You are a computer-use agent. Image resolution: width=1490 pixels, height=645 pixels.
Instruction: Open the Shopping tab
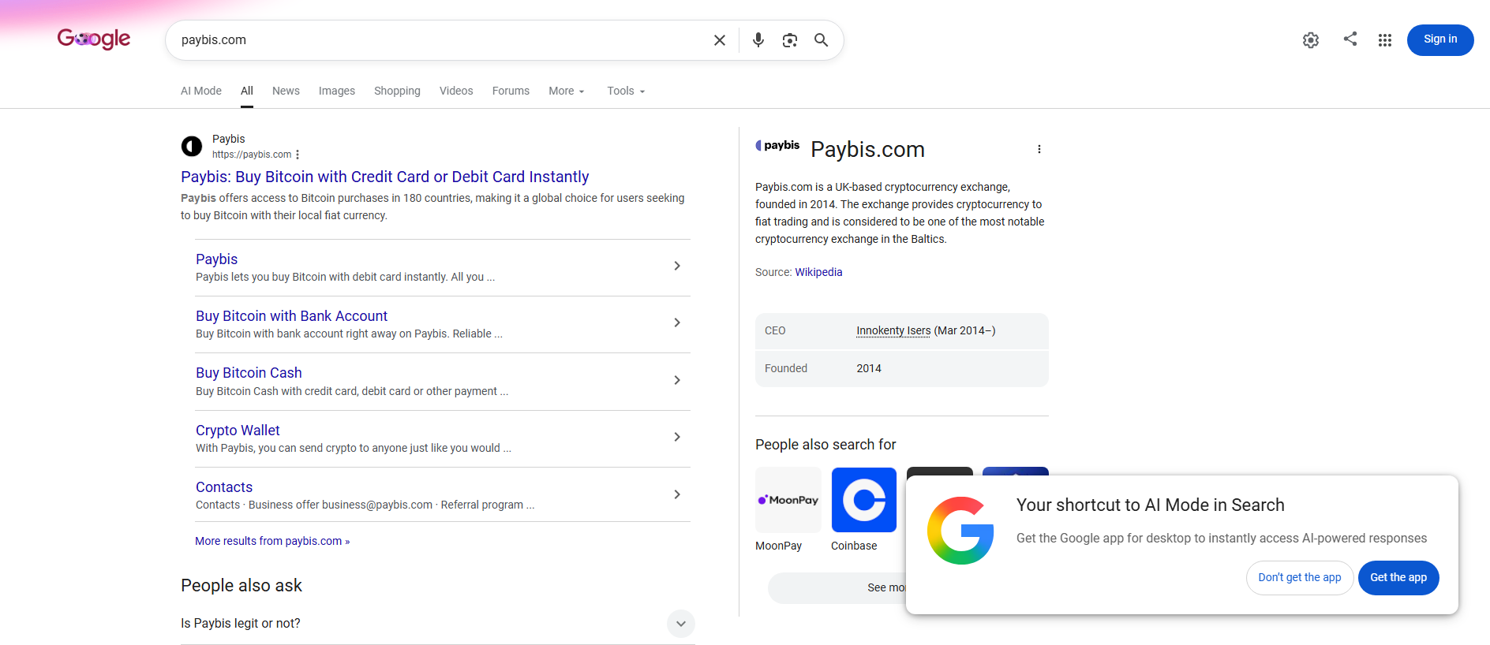tap(397, 91)
